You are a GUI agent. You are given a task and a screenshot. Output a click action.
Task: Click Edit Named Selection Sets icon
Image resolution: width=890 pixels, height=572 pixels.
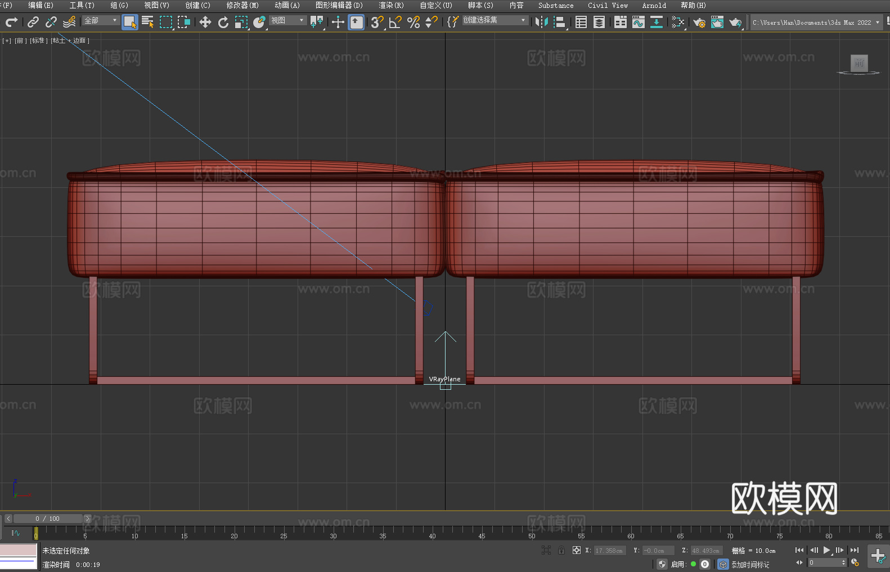pos(452,22)
